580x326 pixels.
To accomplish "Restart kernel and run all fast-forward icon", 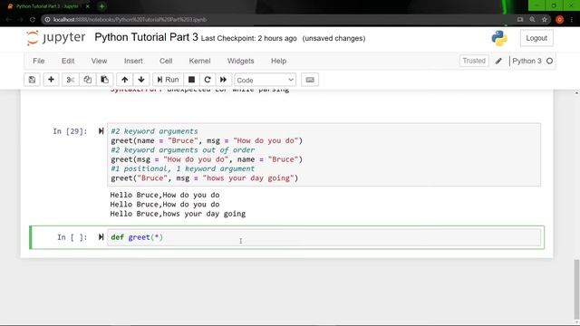I will point(224,80).
